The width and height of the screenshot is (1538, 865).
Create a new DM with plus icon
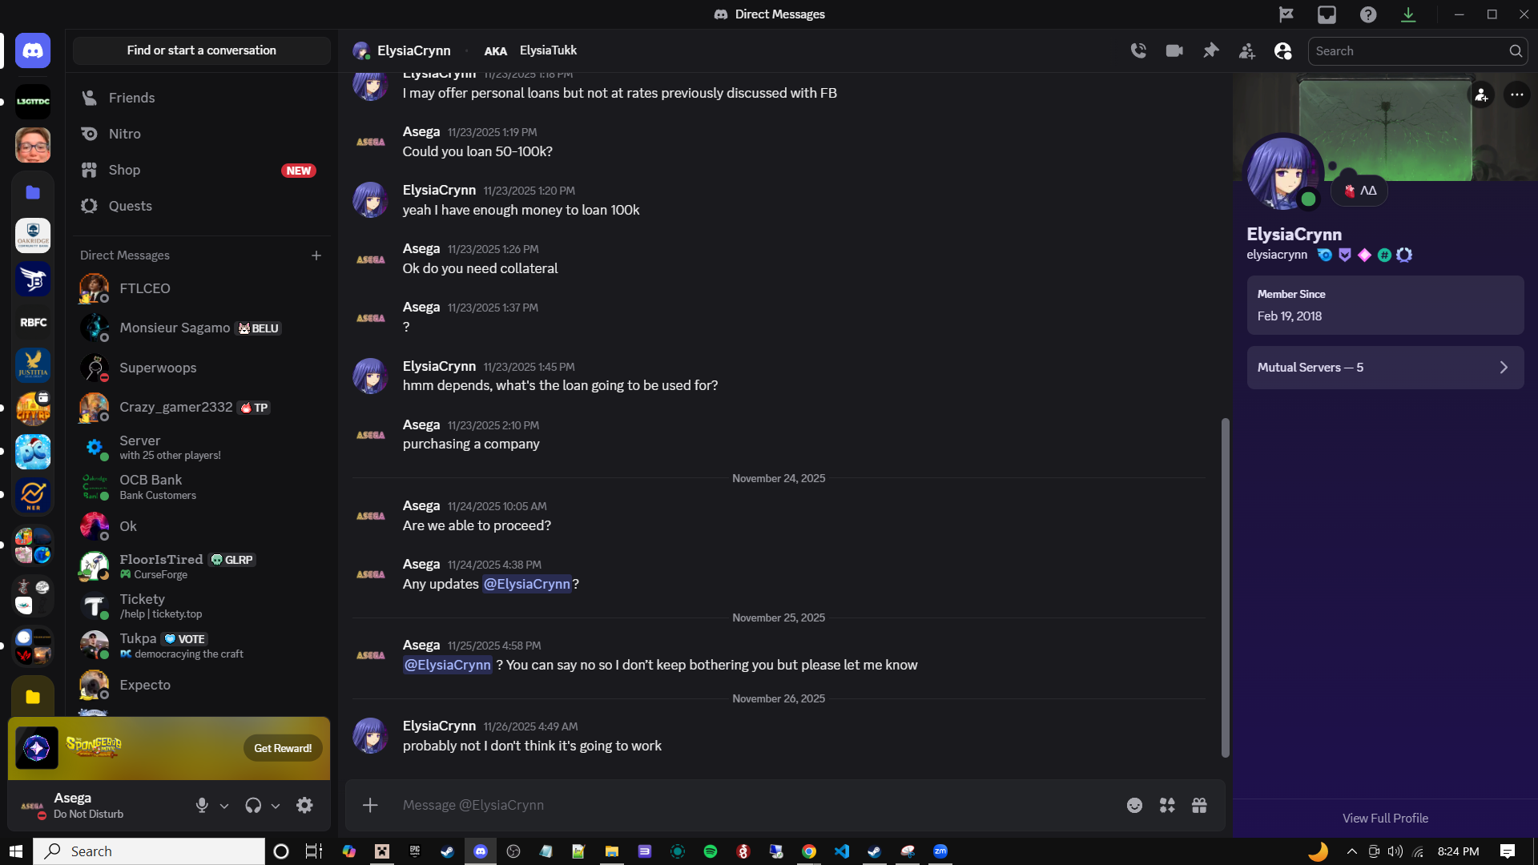(x=316, y=255)
